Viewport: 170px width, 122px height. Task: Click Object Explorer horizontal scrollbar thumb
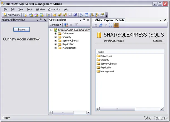pyautogui.click(x=63, y=113)
